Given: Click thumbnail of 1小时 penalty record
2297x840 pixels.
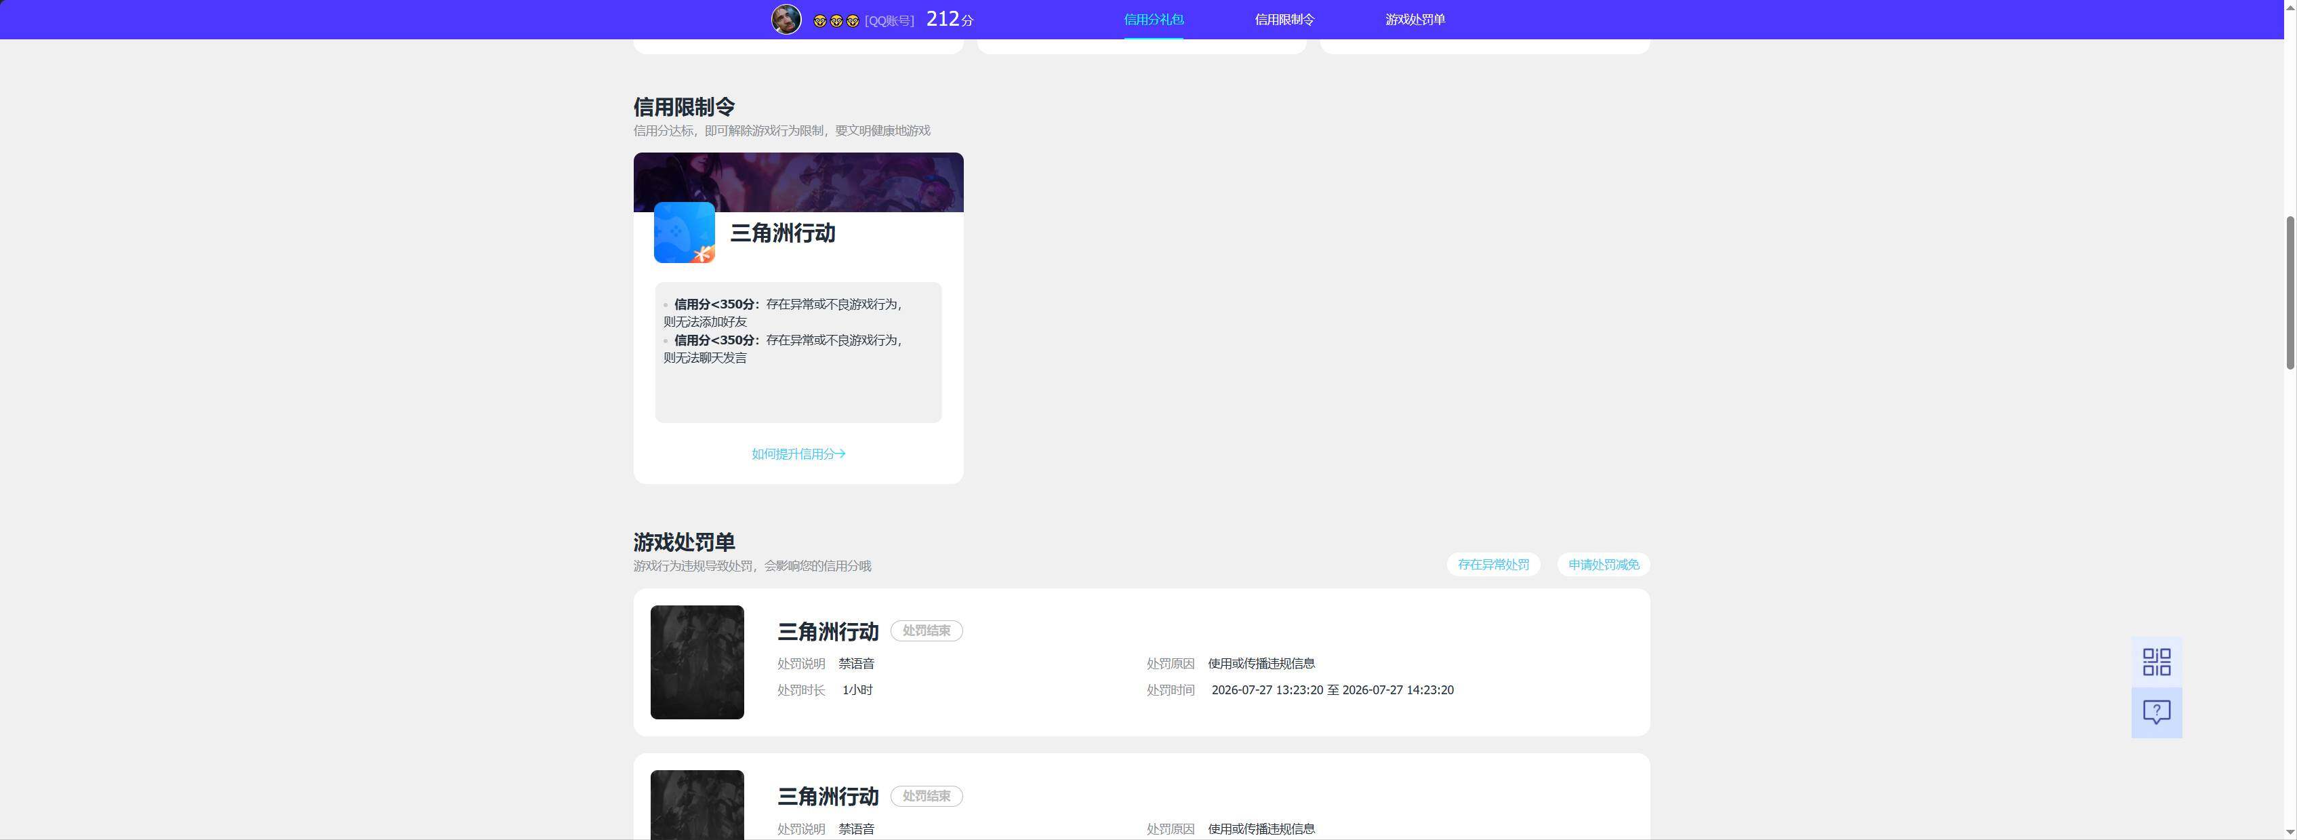Looking at the screenshot, I should (x=696, y=662).
